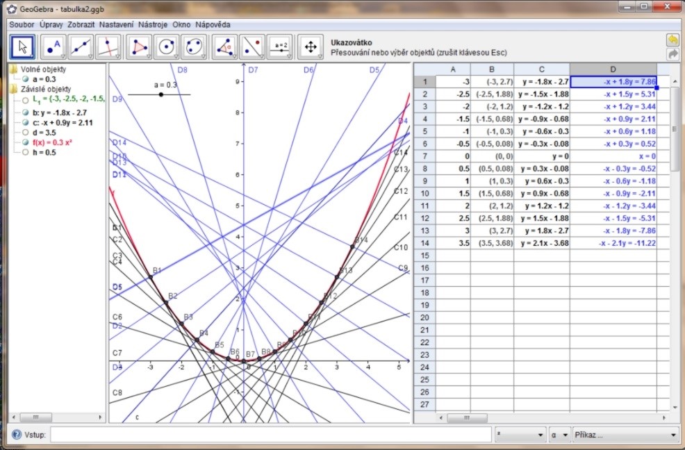Select the Polygon tool
Image resolution: width=685 pixels, height=450 pixels.
point(140,47)
